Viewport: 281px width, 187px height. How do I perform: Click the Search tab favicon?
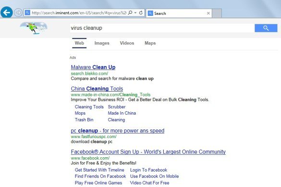tap(150, 13)
